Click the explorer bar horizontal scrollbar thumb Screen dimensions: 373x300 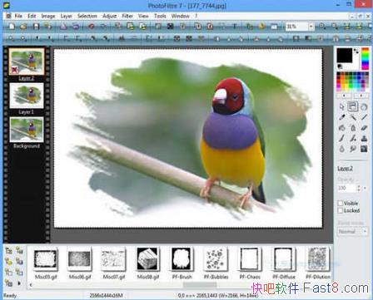[x=200, y=285]
